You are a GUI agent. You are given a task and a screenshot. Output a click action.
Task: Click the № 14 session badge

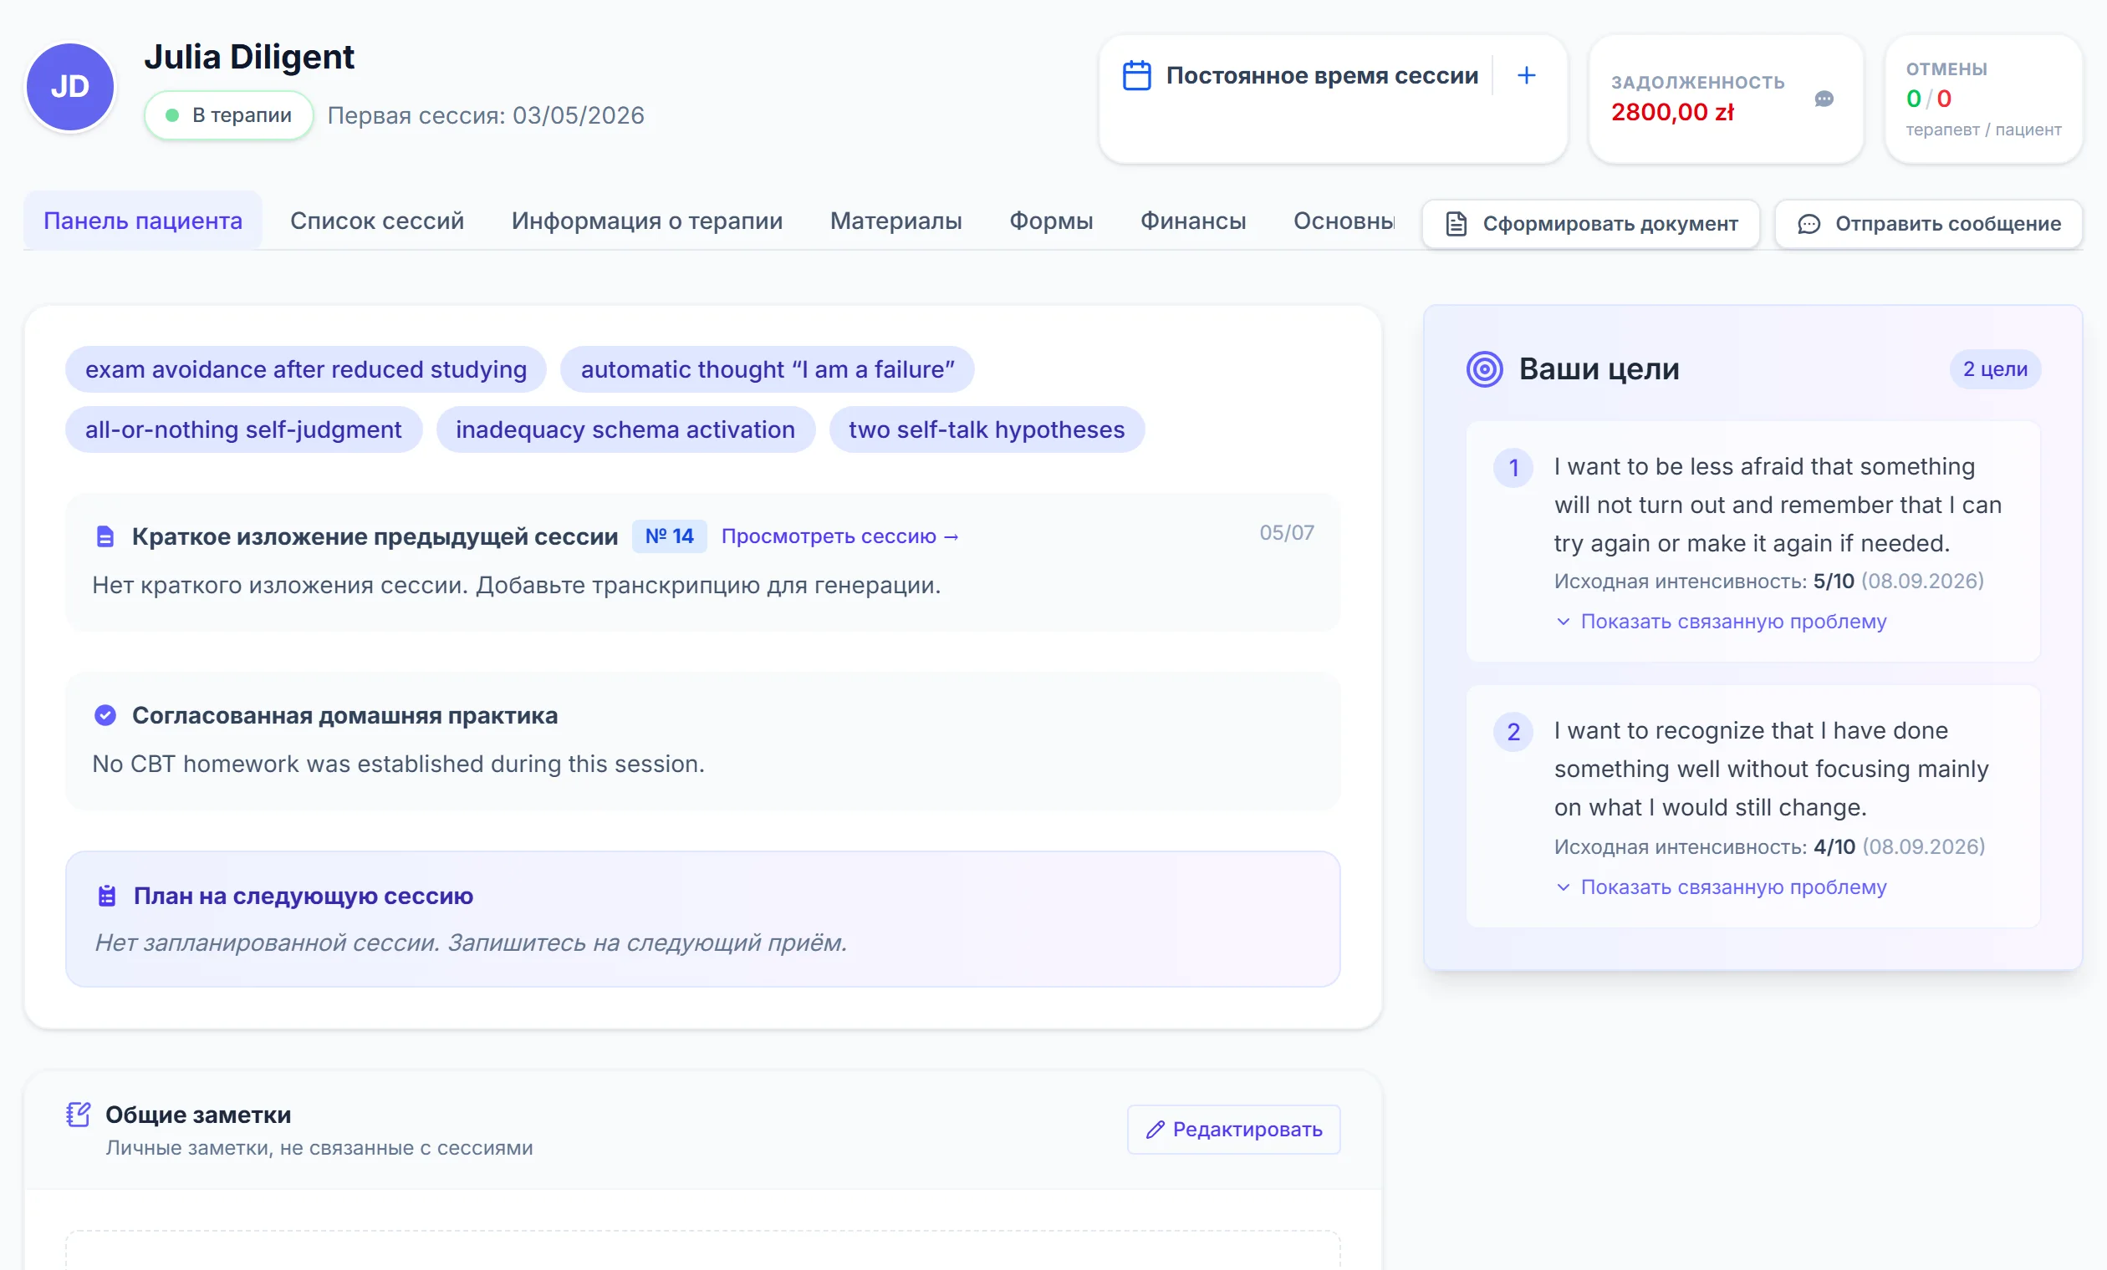tap(670, 536)
